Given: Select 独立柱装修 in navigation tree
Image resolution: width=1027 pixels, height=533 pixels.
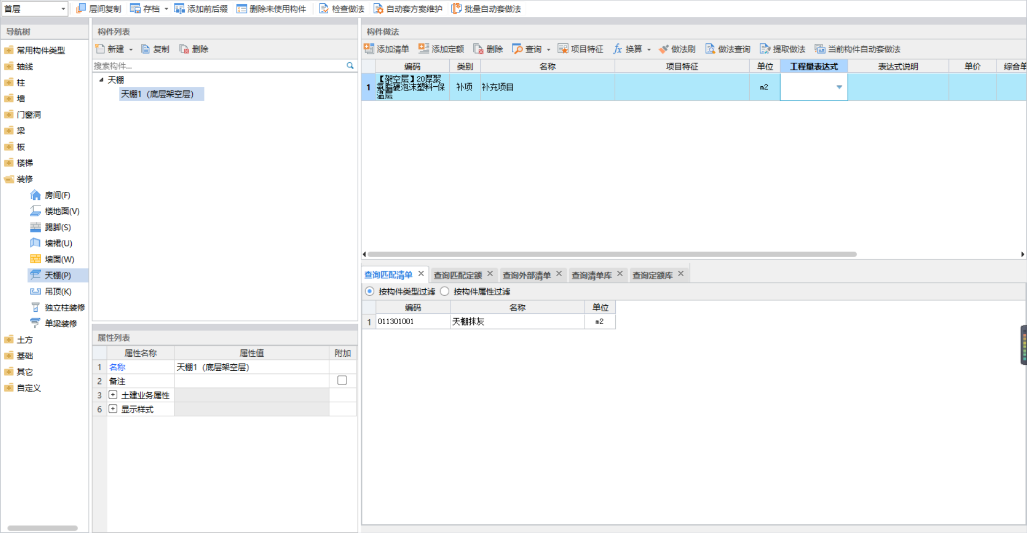Looking at the screenshot, I should point(58,307).
